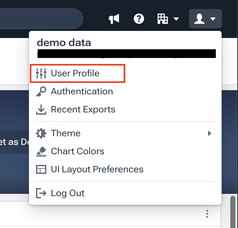Viewport: 238px width, 228px height.
Task: Click the User Profile sliders icon
Action: pyautogui.click(x=41, y=73)
